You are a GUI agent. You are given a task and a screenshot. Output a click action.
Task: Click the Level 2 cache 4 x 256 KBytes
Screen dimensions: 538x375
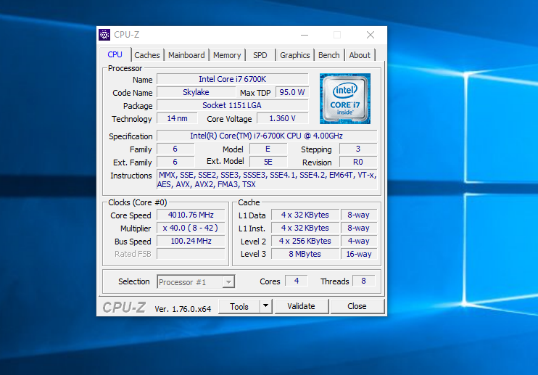[x=305, y=241]
